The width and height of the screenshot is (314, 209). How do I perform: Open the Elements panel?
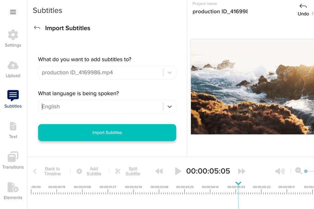click(x=13, y=191)
